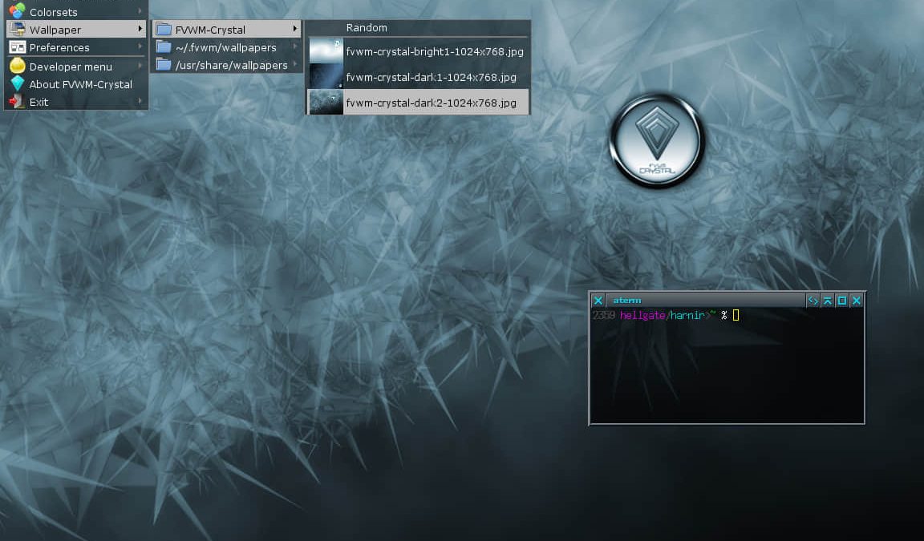
Task: Click the up-arrow shade button on aterm
Action: [828, 301]
